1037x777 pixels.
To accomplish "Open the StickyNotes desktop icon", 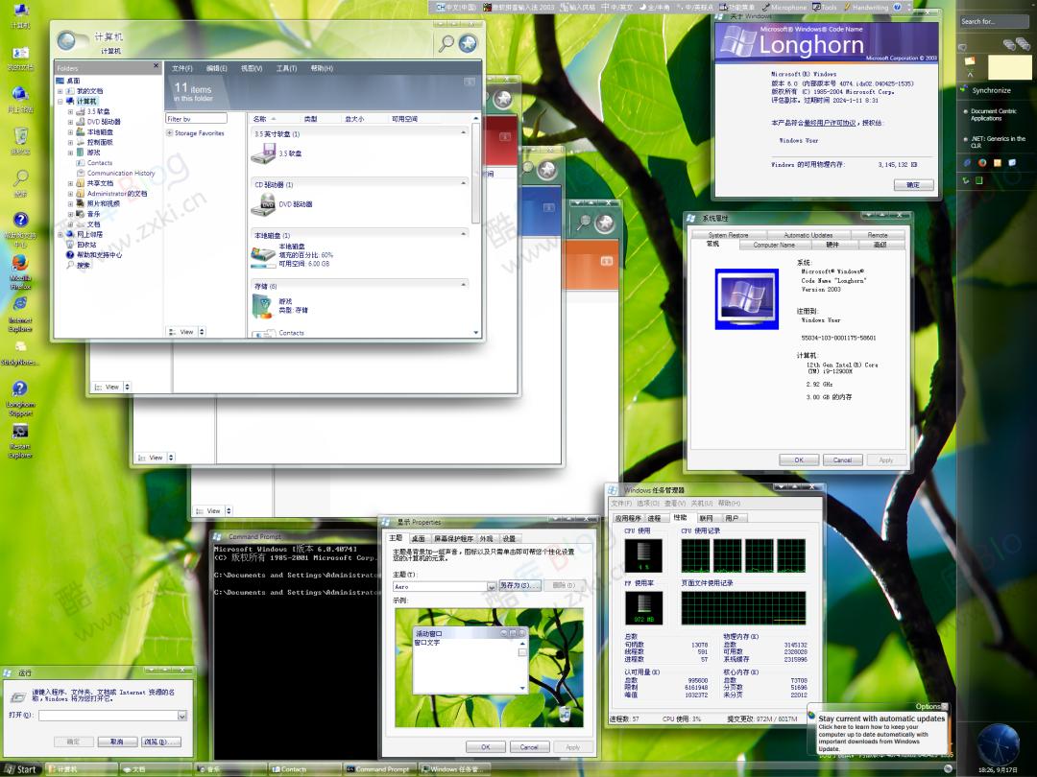I will [x=21, y=346].
